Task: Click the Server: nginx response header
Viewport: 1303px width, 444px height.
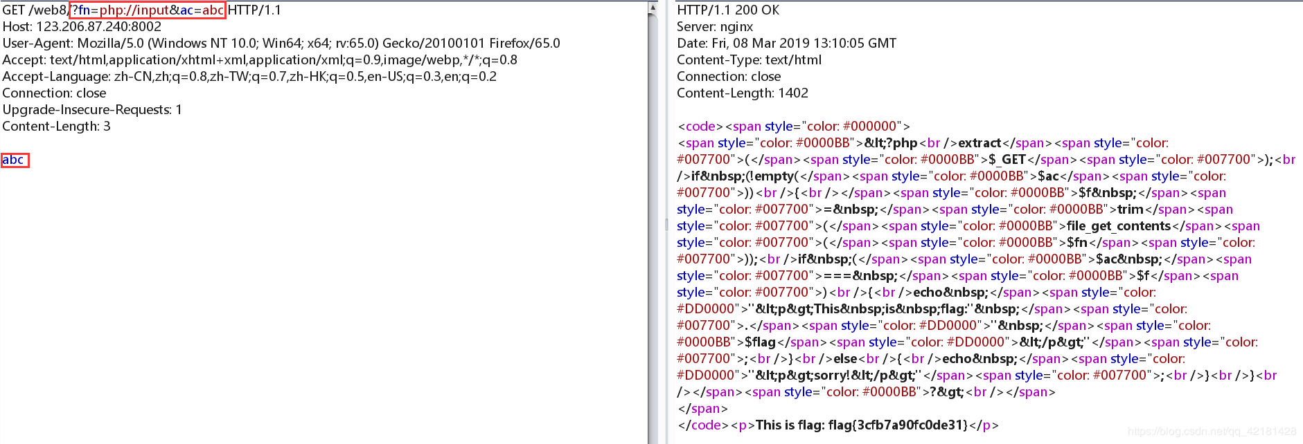Action: click(715, 27)
